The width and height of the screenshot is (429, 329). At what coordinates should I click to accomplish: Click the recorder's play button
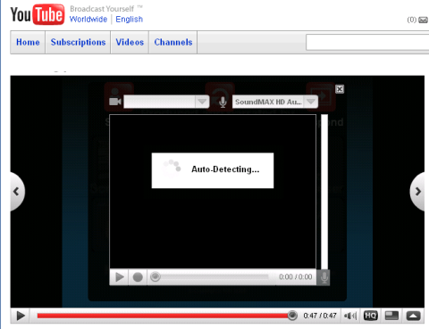(x=120, y=277)
